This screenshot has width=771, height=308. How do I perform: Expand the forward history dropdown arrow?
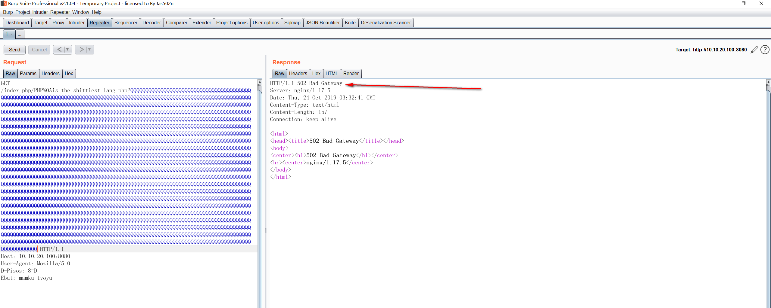pyautogui.click(x=90, y=50)
